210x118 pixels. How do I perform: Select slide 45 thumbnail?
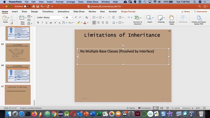tap(18, 52)
